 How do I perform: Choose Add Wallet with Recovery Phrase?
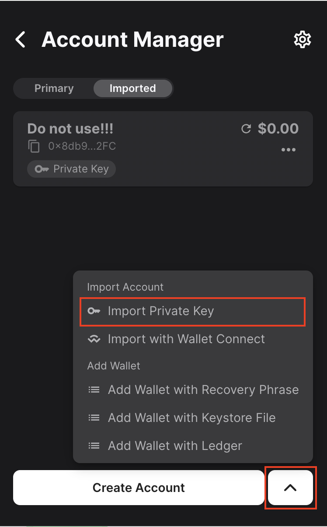[x=203, y=390]
